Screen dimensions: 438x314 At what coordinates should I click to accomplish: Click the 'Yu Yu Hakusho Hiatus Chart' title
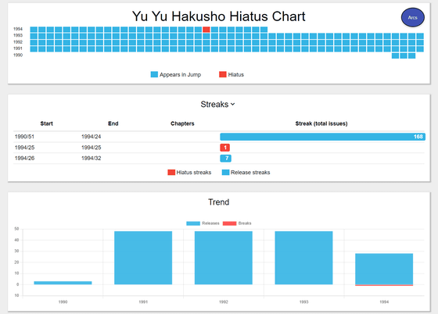(219, 16)
